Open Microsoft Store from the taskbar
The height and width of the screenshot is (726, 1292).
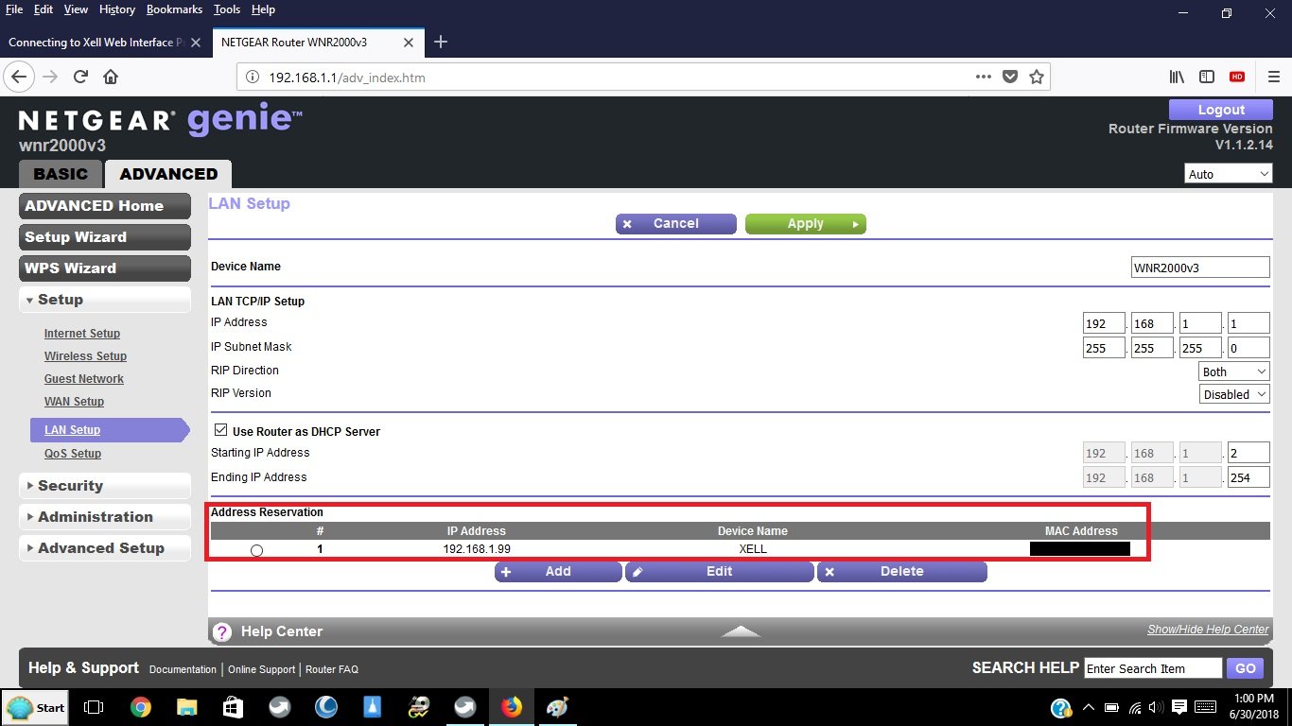[x=233, y=707]
